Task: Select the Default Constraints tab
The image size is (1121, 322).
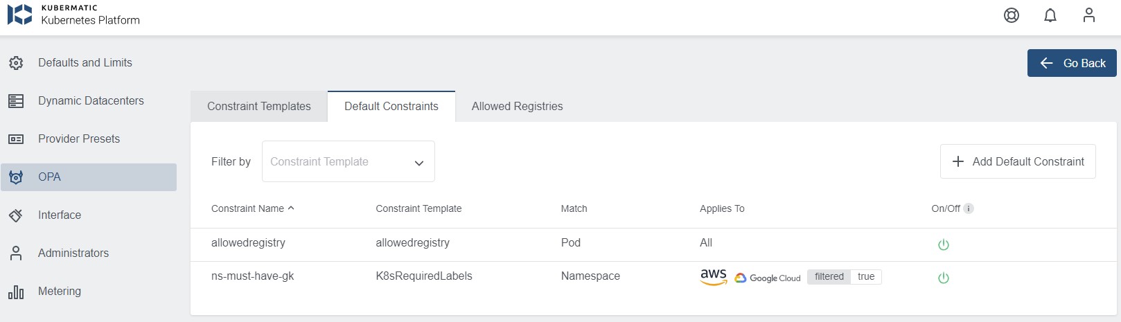Action: (391, 106)
